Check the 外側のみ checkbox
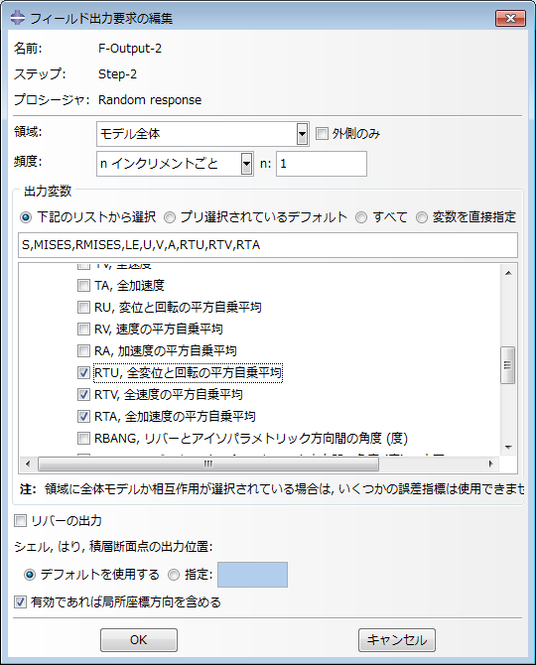 click(x=322, y=134)
